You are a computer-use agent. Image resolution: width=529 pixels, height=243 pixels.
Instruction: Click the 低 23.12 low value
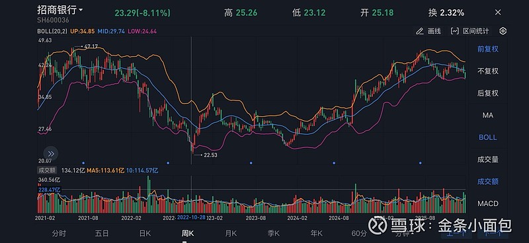309,13
